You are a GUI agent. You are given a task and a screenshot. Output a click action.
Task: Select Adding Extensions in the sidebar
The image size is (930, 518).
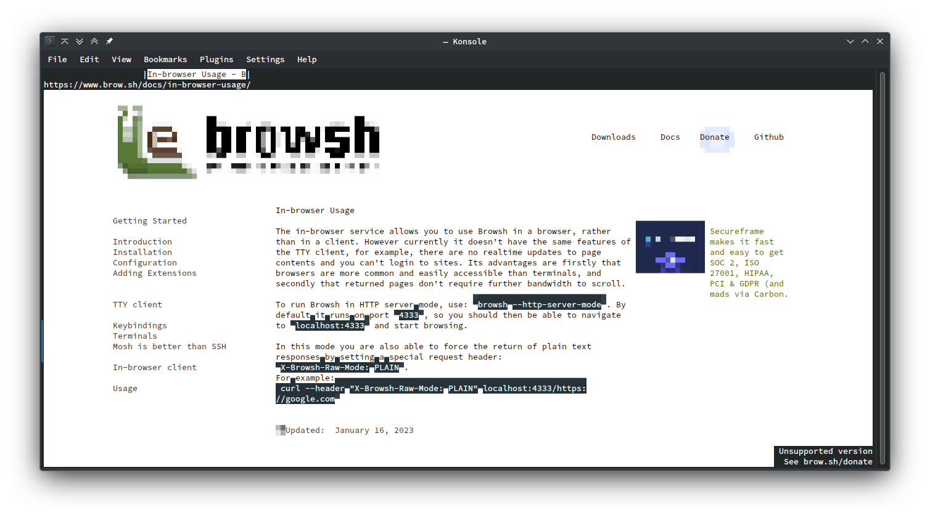[154, 273]
